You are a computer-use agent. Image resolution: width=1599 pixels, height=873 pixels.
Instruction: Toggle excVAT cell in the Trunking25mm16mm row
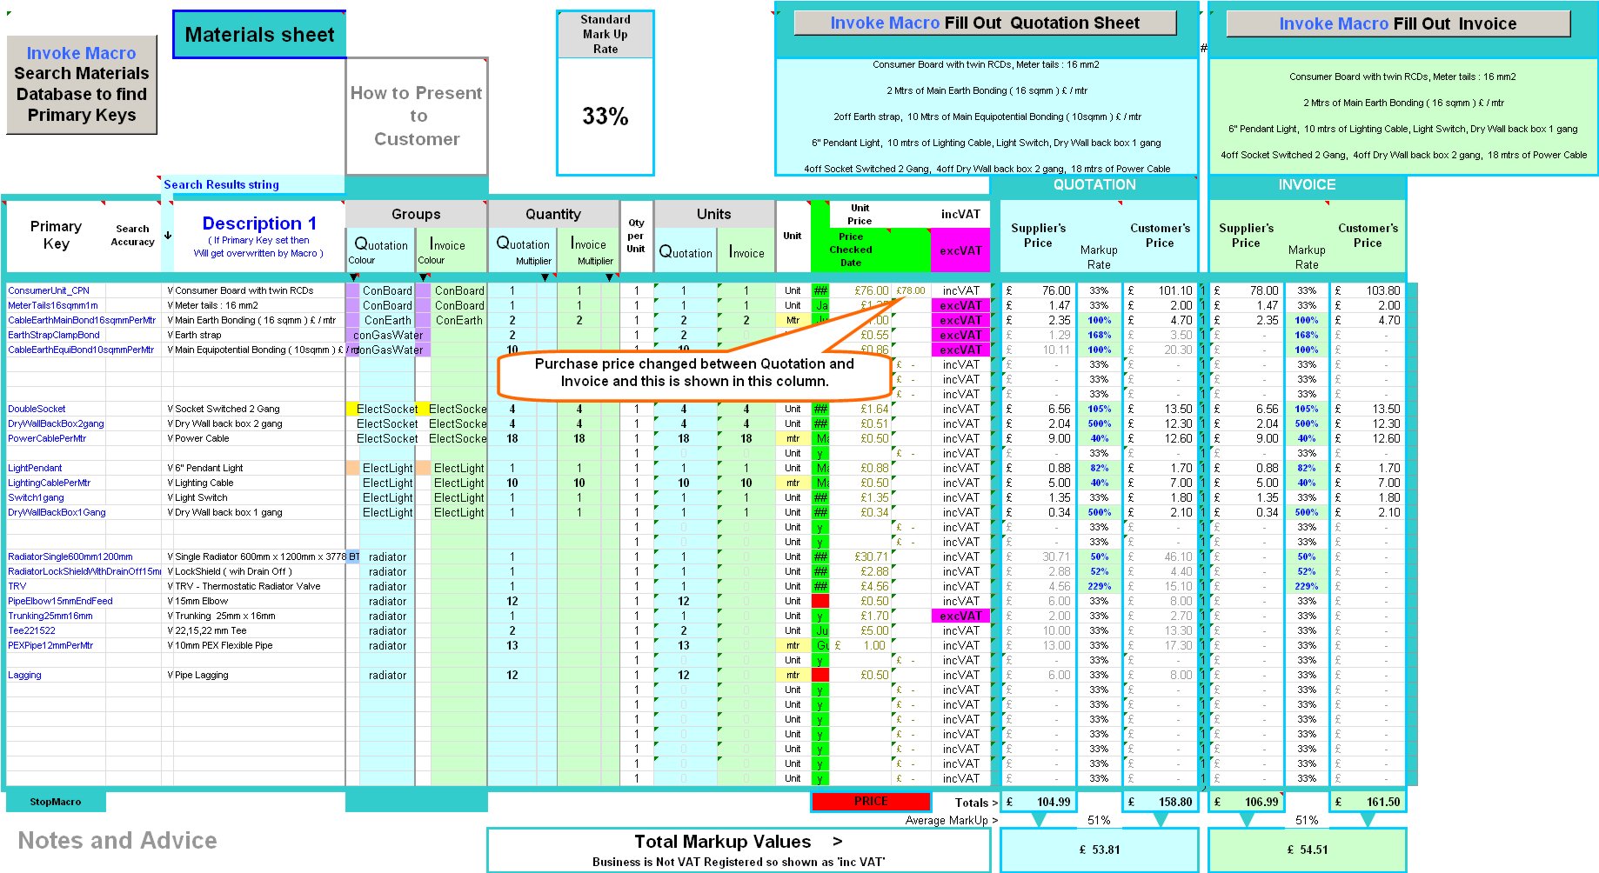click(x=960, y=616)
